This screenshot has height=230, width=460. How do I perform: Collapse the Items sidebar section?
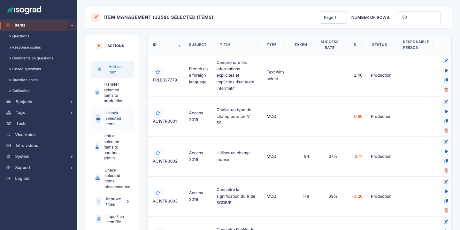(72, 25)
